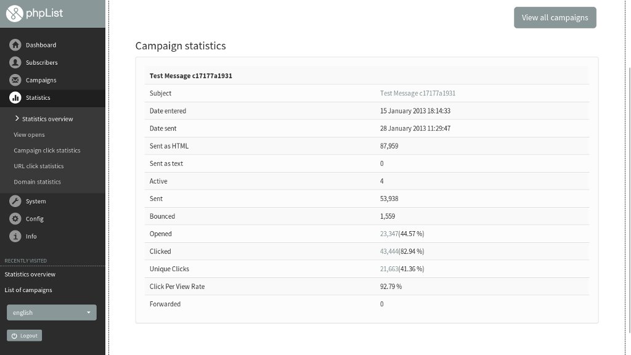Image resolution: width=631 pixels, height=355 pixels.
Task: Click the Bounced value 1,559
Action: [x=388, y=216]
